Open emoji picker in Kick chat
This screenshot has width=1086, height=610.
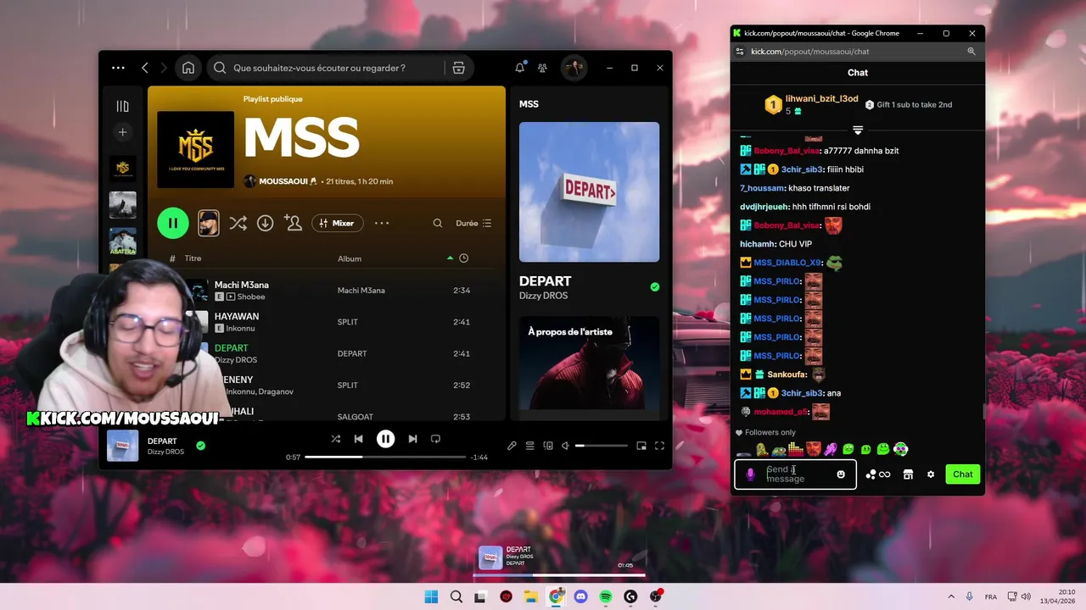[x=841, y=474]
